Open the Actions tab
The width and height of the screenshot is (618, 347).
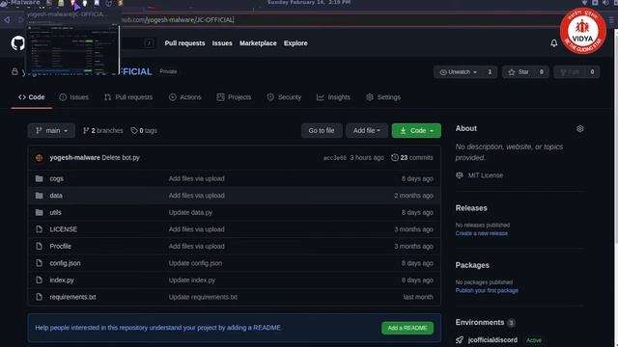[x=184, y=97]
